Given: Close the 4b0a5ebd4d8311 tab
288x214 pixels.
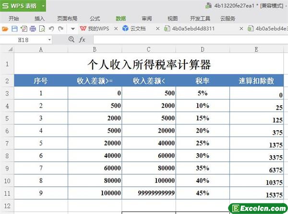Looking at the screenshot, I should 241,29.
